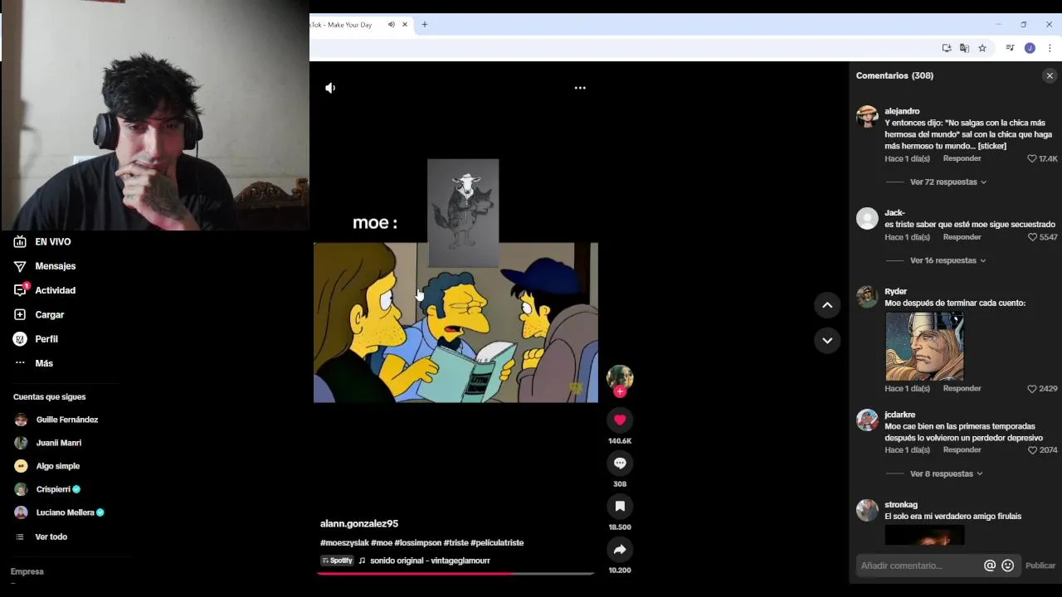Open Perfil in the sidebar
Viewport: 1062px width, 597px height.
click(36, 339)
